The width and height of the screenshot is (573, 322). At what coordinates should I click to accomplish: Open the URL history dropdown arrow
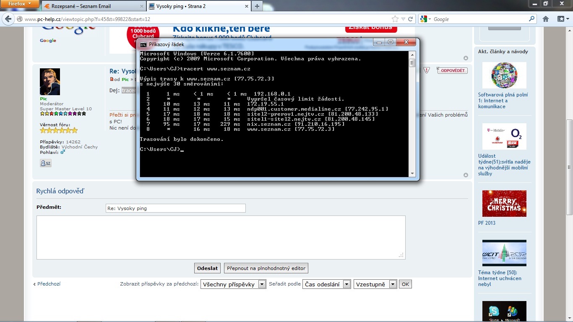pyautogui.click(x=403, y=19)
